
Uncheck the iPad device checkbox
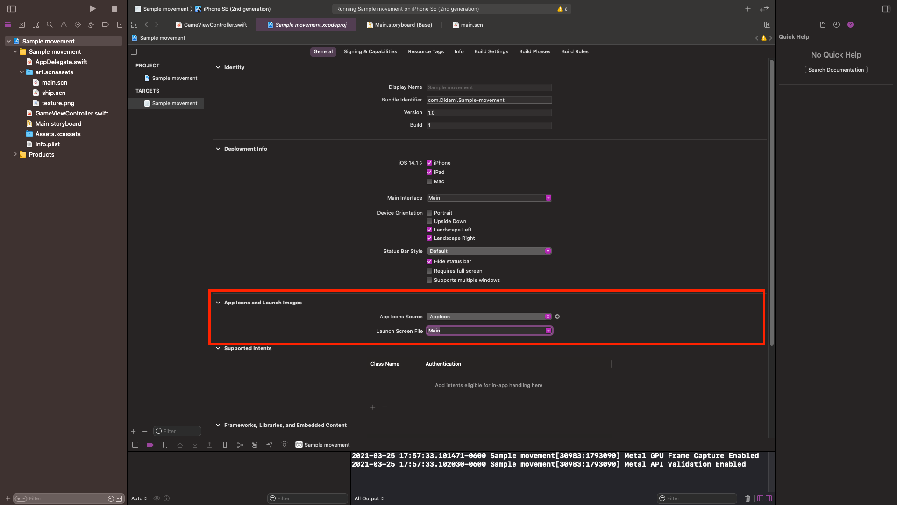(x=429, y=172)
